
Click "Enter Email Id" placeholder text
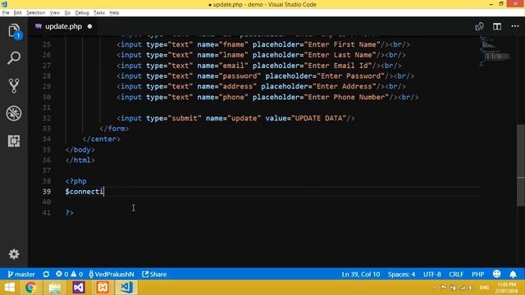tap(338, 66)
